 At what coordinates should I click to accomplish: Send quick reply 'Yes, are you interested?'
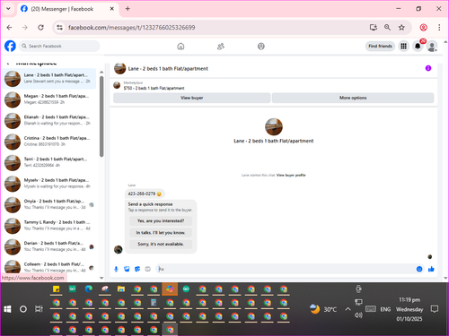coord(161,221)
